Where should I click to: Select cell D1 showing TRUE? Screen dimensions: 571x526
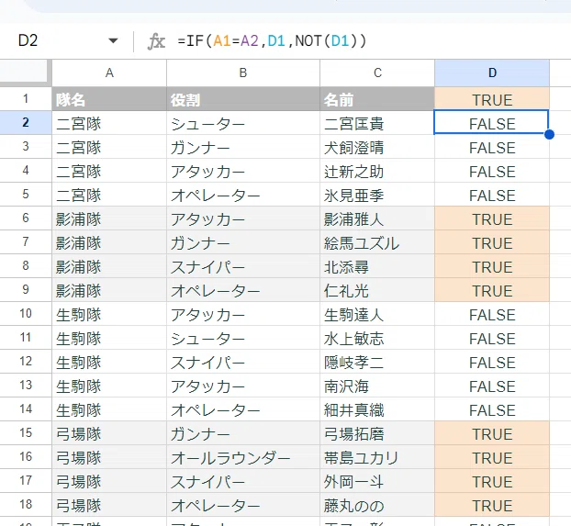pos(492,99)
